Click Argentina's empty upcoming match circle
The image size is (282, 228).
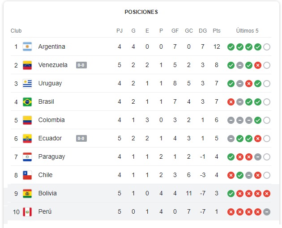point(267,47)
